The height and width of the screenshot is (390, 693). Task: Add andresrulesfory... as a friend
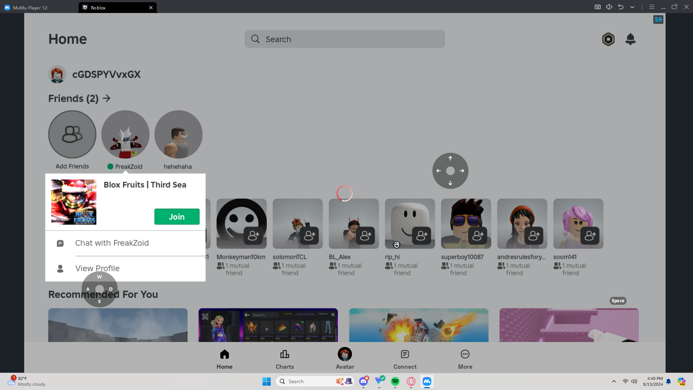534,236
